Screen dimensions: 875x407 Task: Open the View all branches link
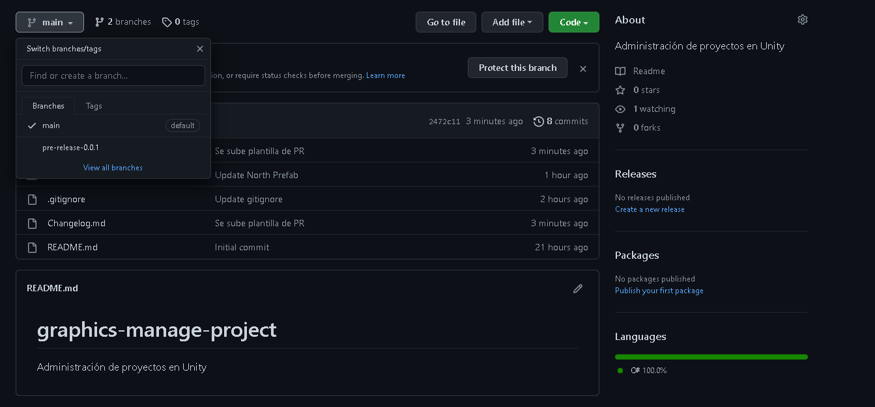113,168
